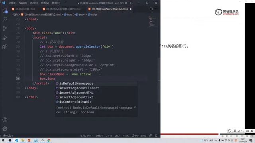Open the Windows Start menu
255x143 pixels.
(3, 140)
